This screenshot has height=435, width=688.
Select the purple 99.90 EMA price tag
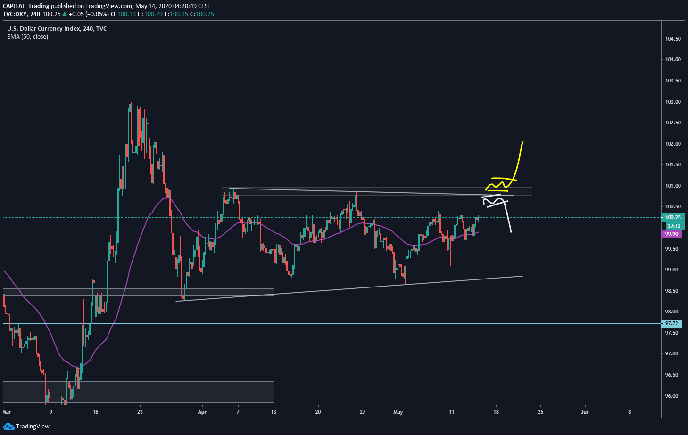pyautogui.click(x=672, y=234)
